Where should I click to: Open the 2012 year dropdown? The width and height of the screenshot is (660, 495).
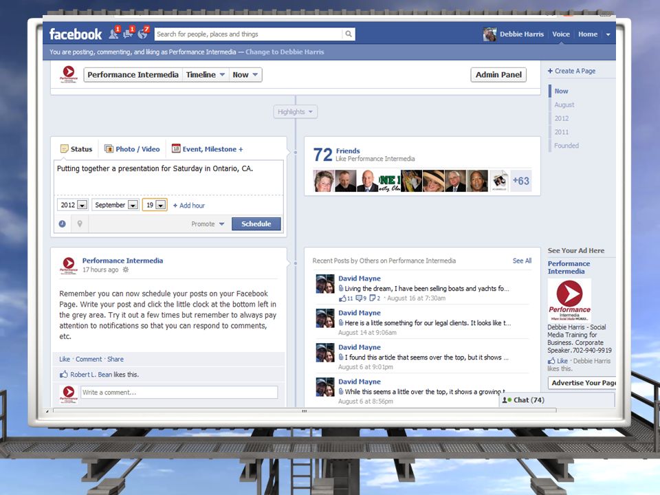point(72,205)
